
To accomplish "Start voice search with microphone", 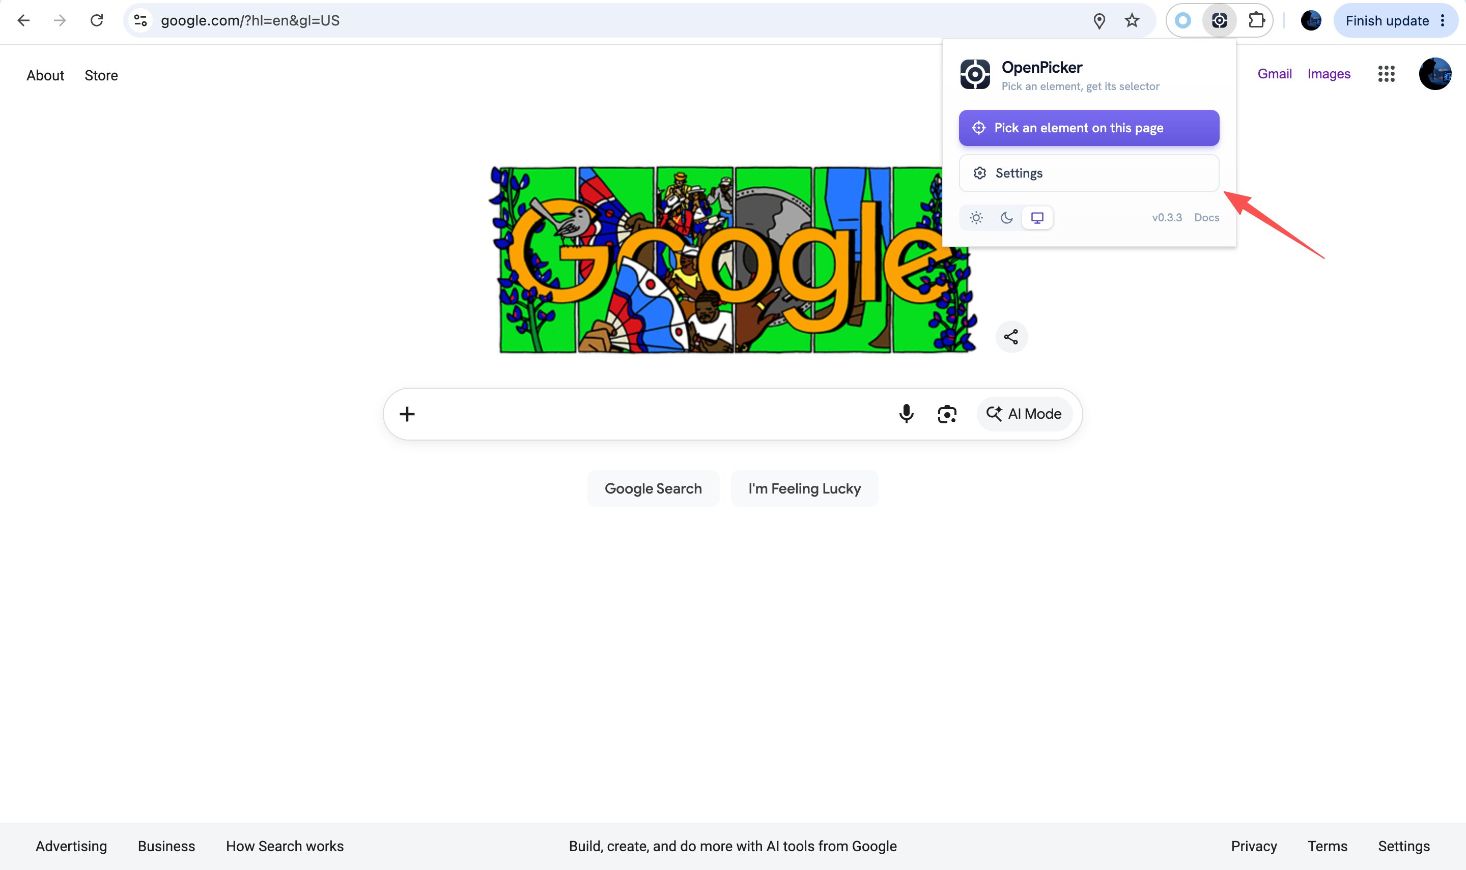I will [906, 414].
